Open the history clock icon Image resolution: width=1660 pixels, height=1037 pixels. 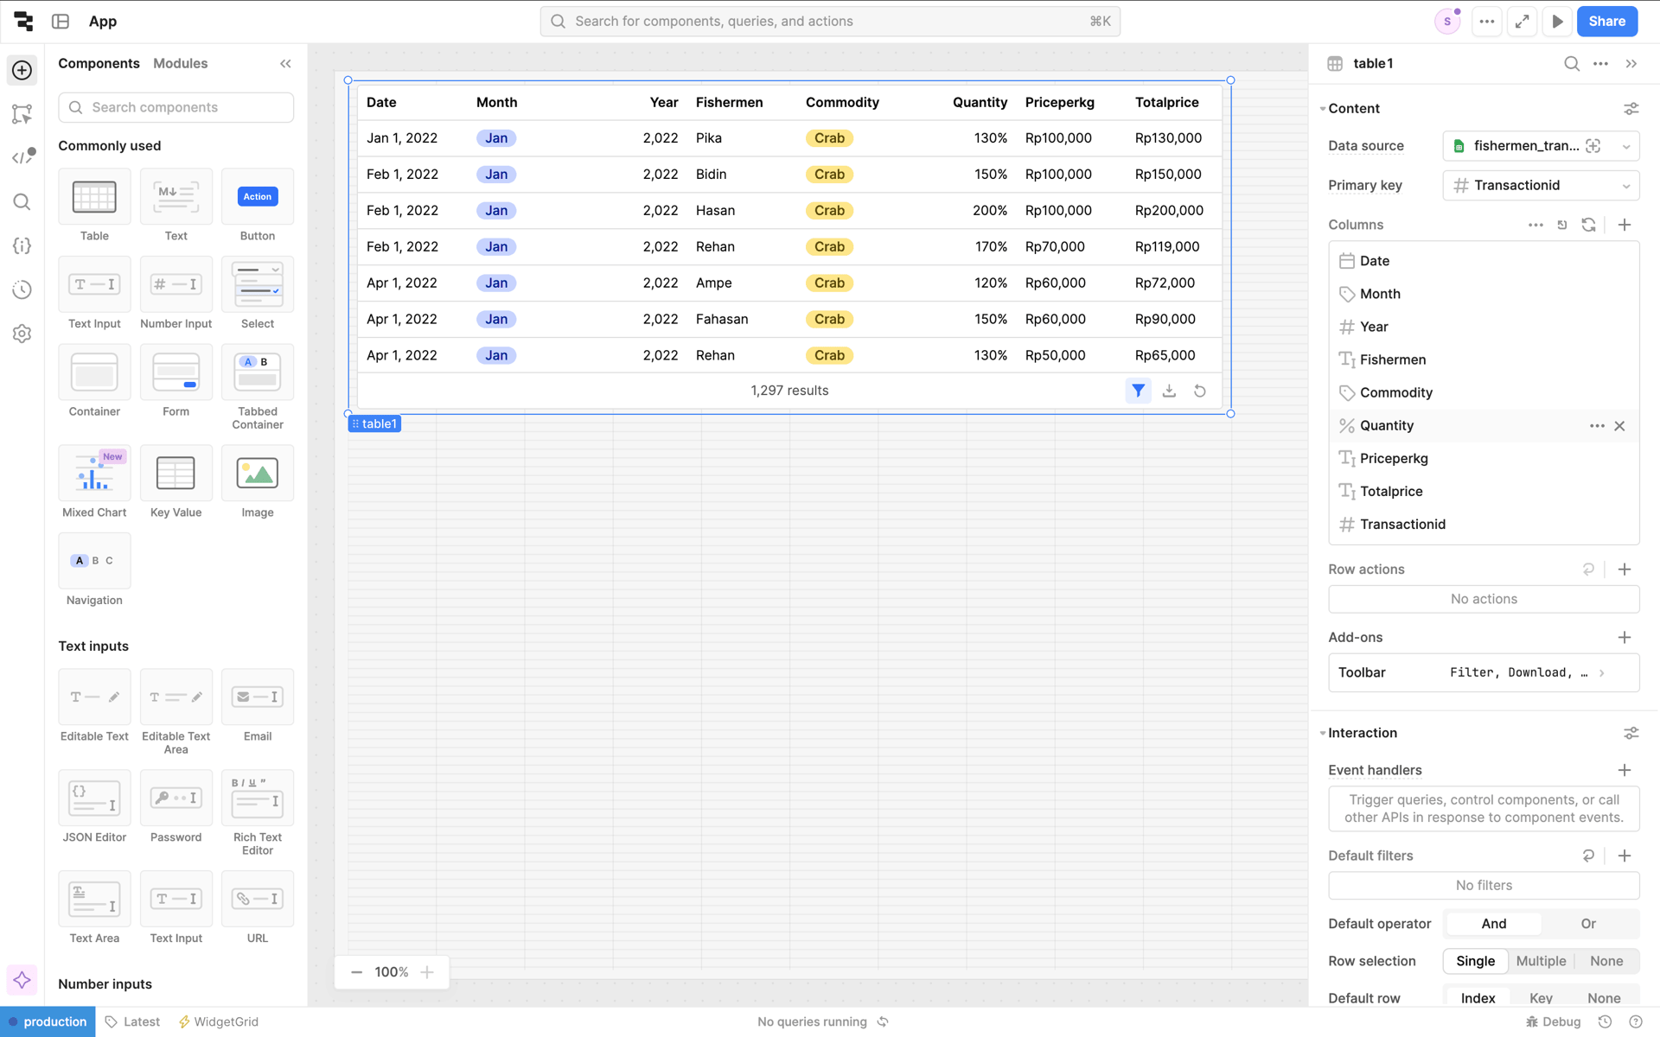pyautogui.click(x=22, y=289)
